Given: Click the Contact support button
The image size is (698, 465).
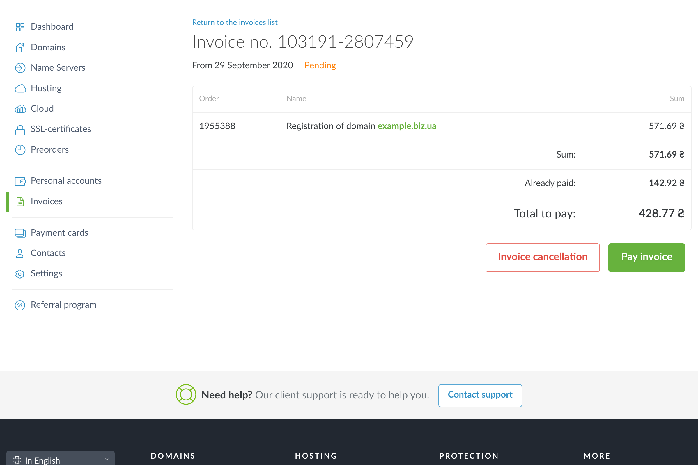Looking at the screenshot, I should click(480, 395).
